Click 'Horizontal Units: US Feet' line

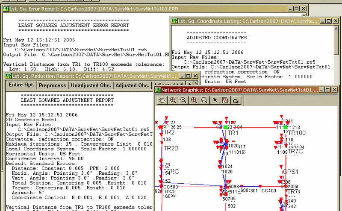[x=43, y=154]
